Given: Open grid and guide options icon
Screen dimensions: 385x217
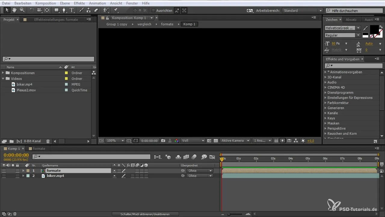Looking at the screenshot, I should click(x=129, y=141).
